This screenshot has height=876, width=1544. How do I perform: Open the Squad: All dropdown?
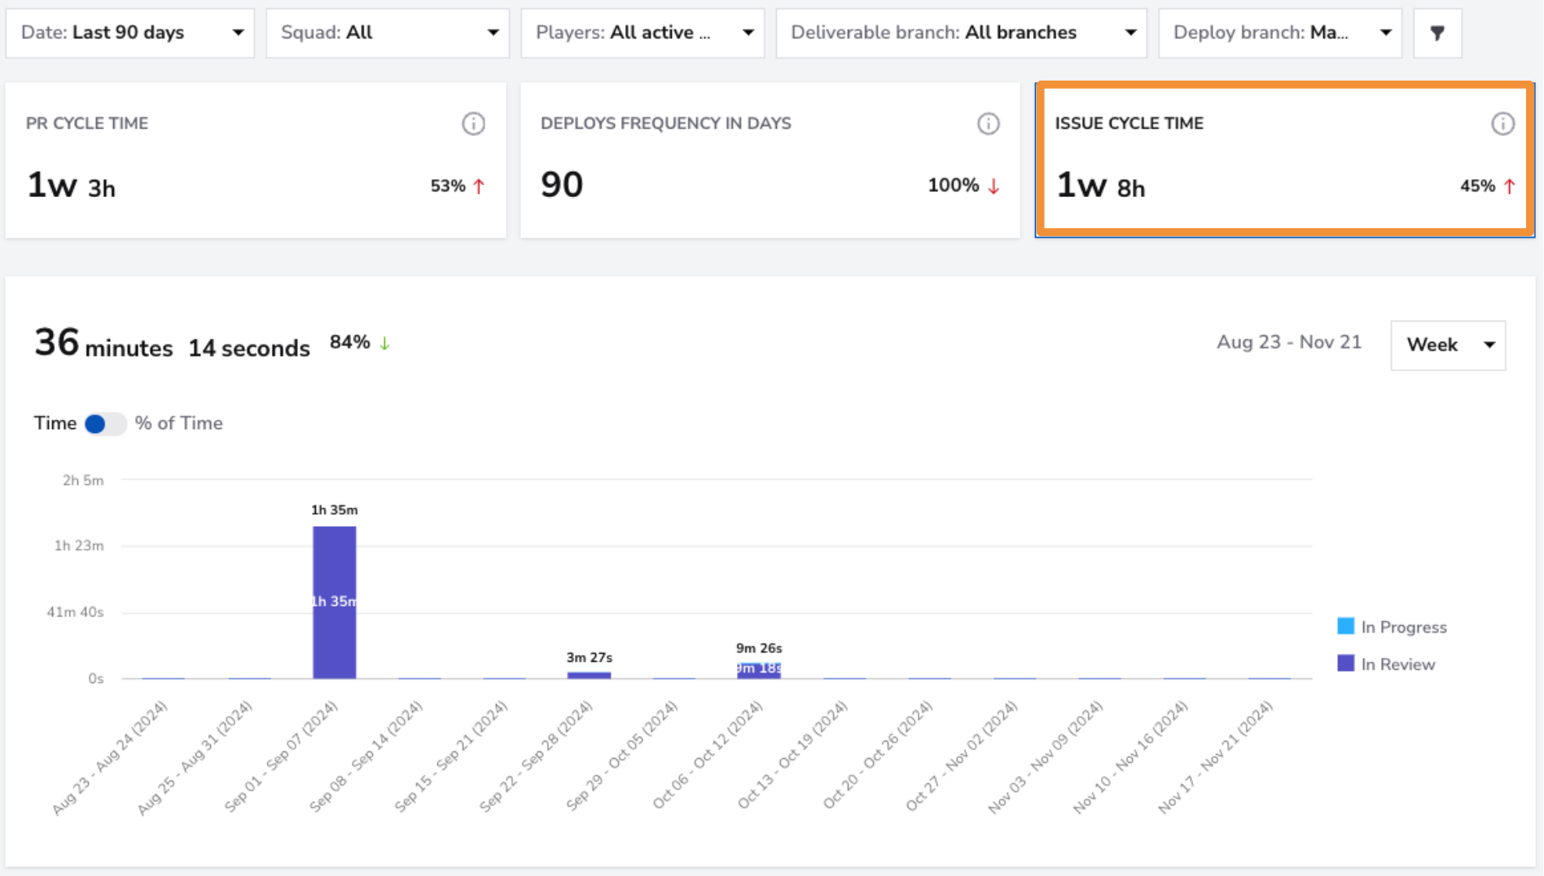point(388,33)
